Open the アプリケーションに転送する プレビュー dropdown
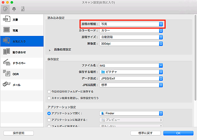This screenshot has height=140, width=197. click(x=131, y=120)
